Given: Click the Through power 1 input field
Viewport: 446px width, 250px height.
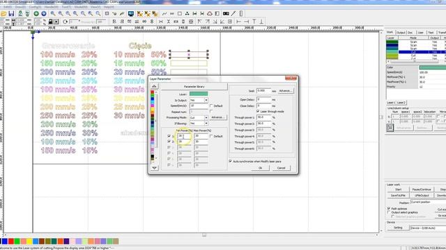Looking at the screenshot, I should [x=263, y=117].
